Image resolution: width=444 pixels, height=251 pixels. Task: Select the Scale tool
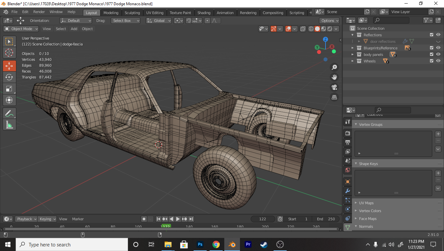tap(9, 89)
